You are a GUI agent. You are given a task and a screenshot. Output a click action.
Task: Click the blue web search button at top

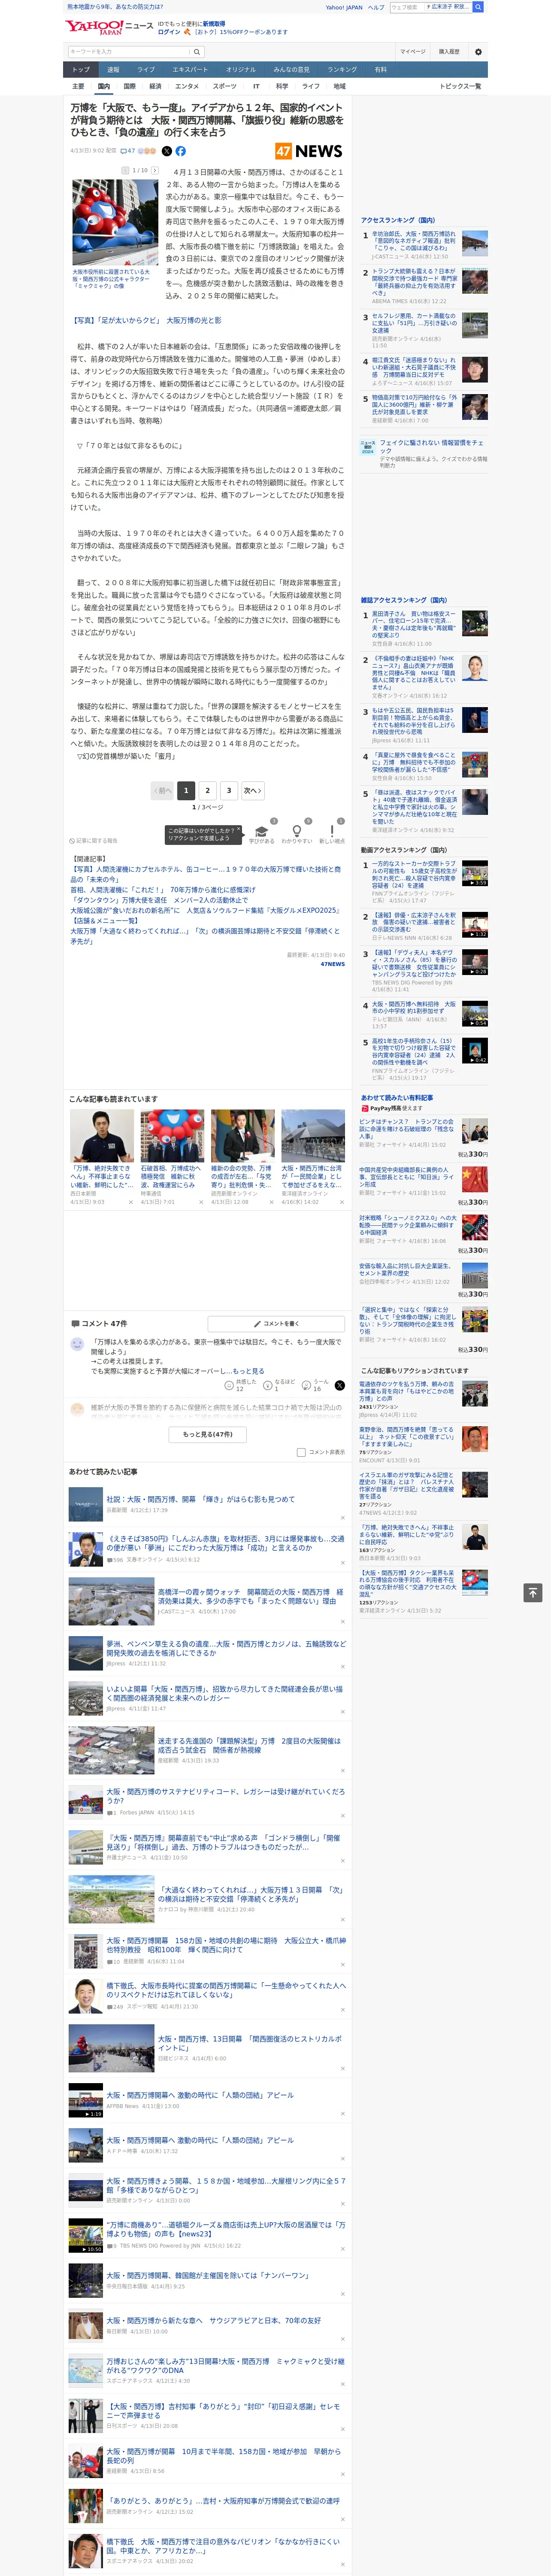pos(478,7)
